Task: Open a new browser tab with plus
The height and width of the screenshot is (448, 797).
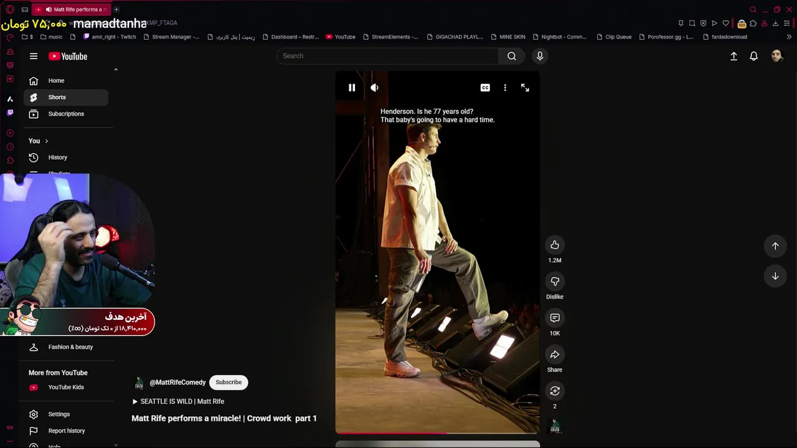Action: click(x=116, y=9)
